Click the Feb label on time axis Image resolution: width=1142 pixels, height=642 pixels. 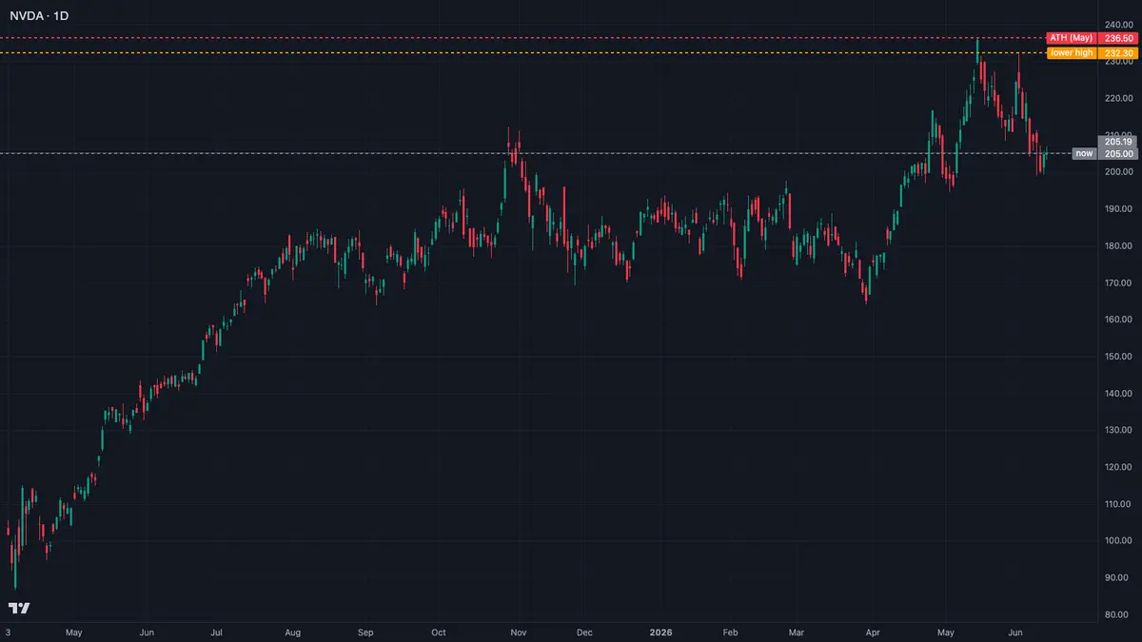(730, 632)
